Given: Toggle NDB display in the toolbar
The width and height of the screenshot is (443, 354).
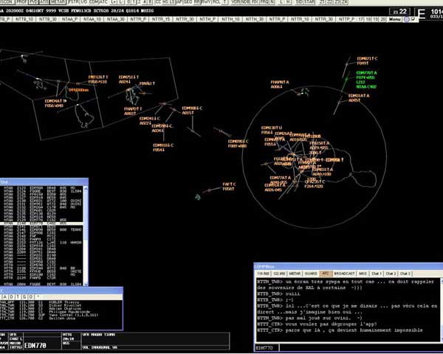Looking at the screenshot, I should (x=247, y=2).
